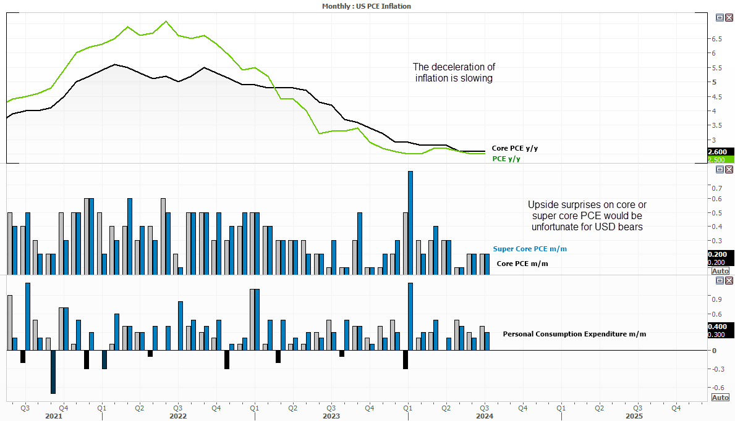Click the black 2.600 Core PCE value tag

pyautogui.click(x=721, y=152)
